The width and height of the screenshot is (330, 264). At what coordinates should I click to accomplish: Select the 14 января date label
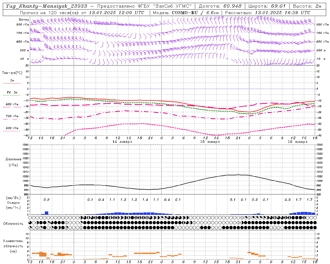tap(122, 142)
